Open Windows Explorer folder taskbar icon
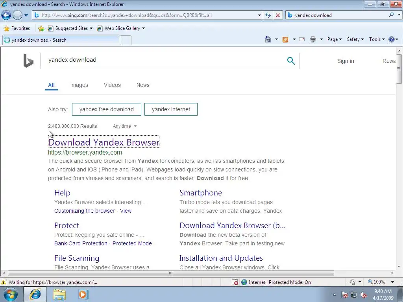The image size is (403, 302). click(x=59, y=295)
